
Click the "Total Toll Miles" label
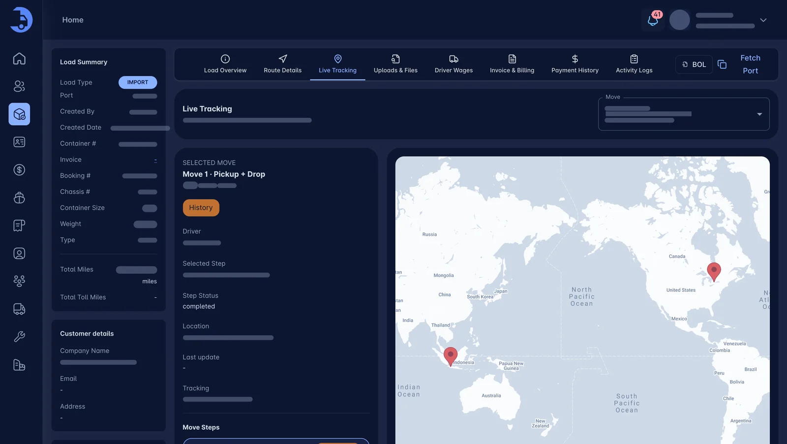coord(83,297)
